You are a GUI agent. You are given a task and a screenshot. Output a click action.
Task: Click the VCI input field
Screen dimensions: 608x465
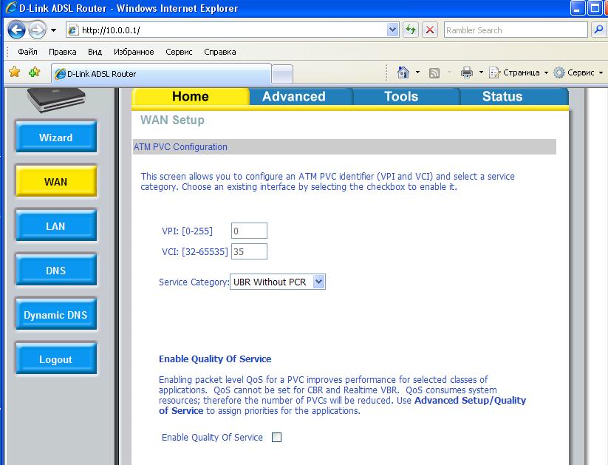(249, 251)
